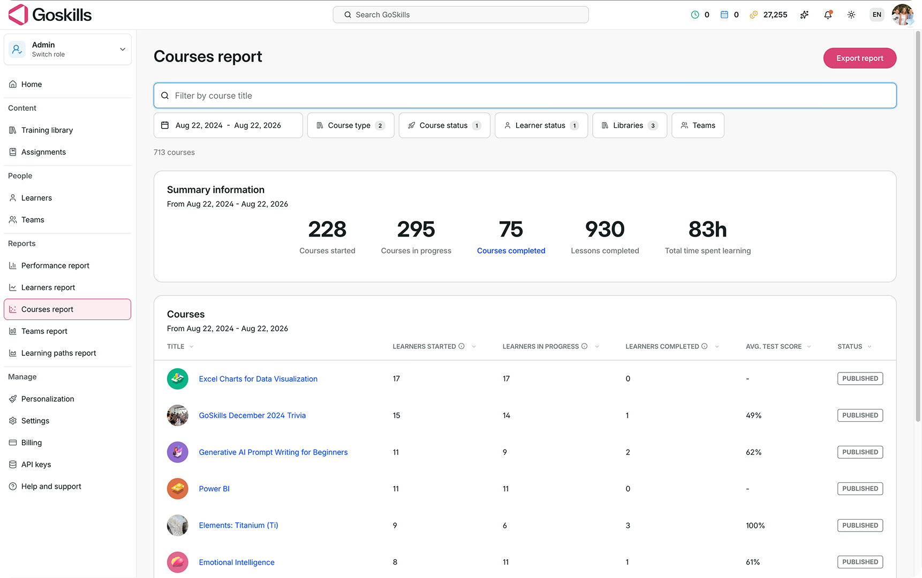Viewport: 922px width, 578px height.
Task: Click the Filter by course title search icon
Action: pyautogui.click(x=165, y=96)
